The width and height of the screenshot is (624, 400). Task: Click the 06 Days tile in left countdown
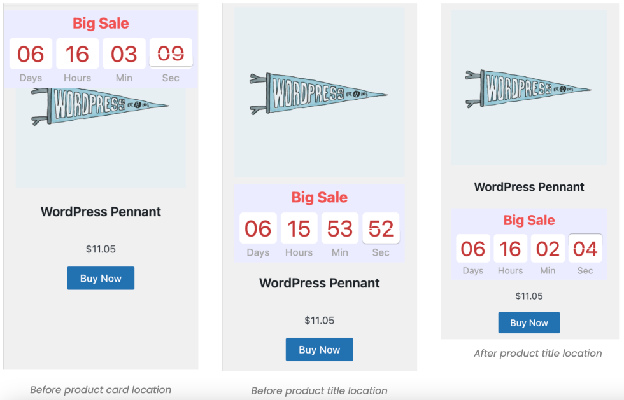31,55
